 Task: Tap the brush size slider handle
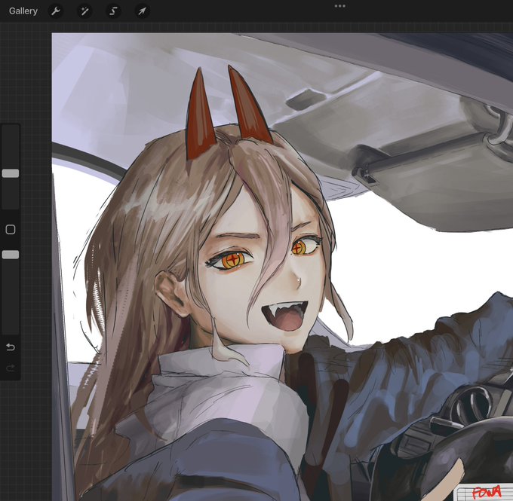click(x=11, y=173)
